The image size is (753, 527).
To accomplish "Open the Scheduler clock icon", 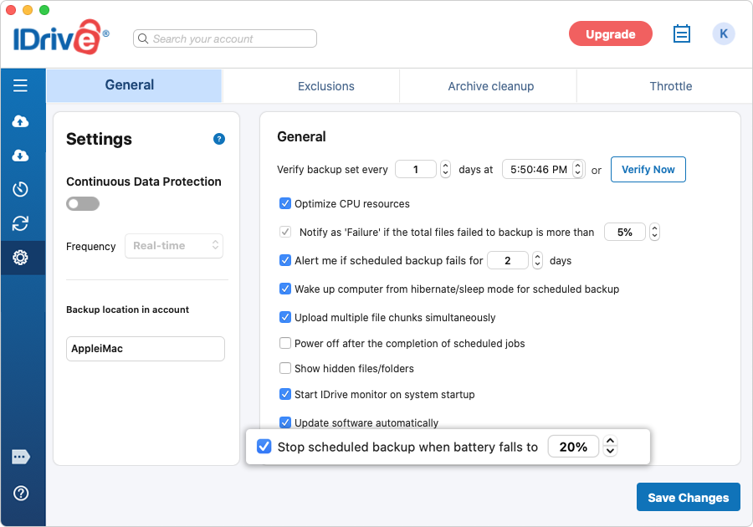I will tap(20, 189).
